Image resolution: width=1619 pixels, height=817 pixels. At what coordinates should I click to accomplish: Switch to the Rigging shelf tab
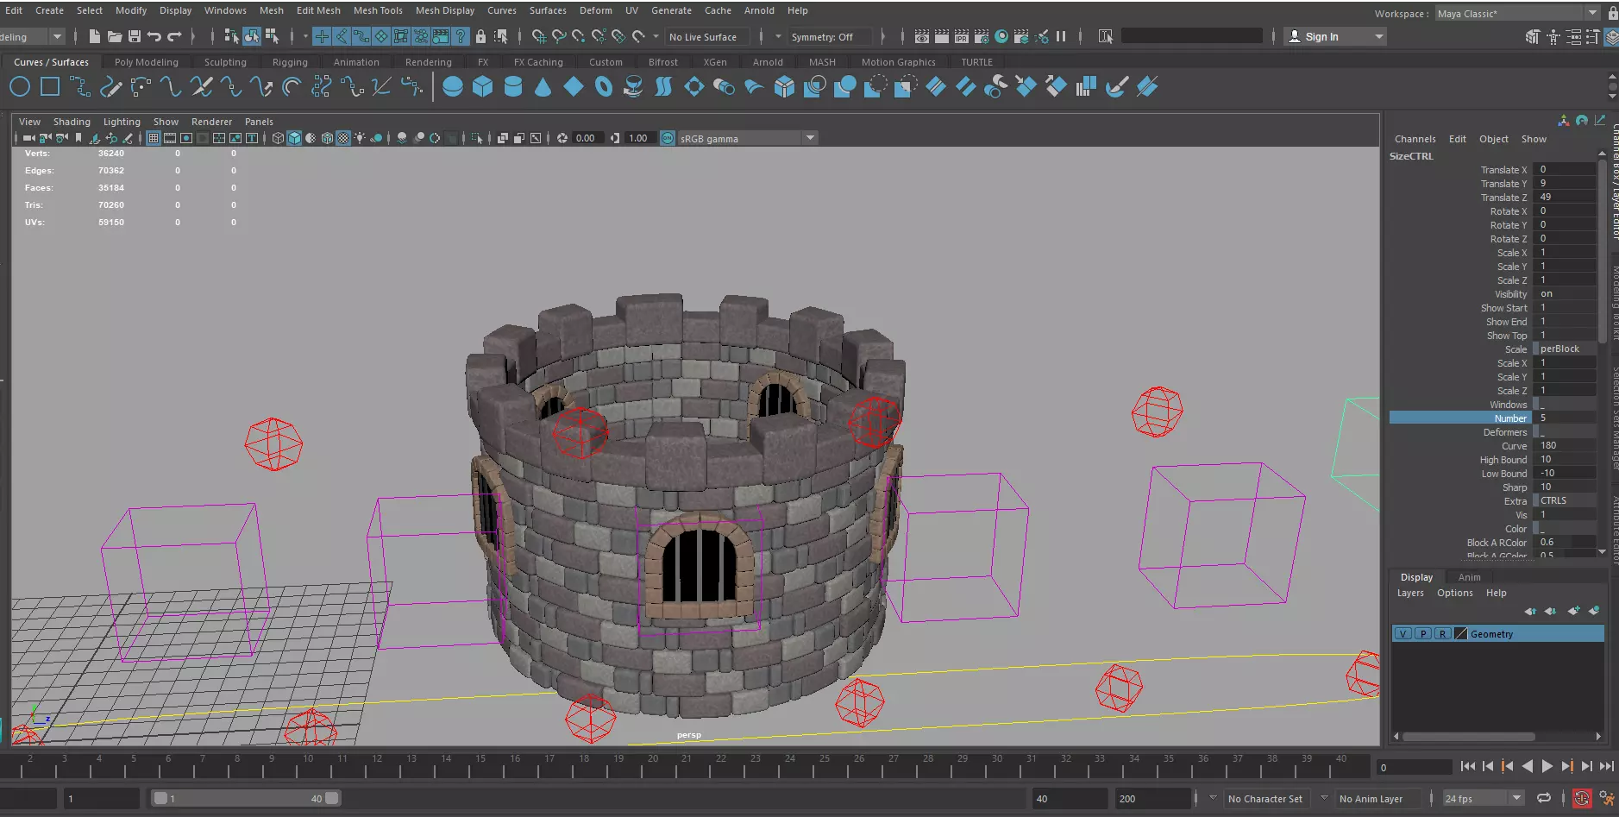(290, 62)
